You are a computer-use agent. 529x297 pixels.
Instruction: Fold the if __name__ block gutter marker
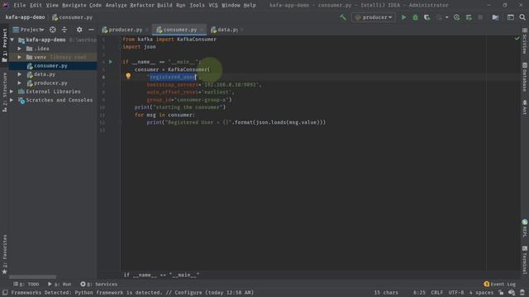[119, 62]
